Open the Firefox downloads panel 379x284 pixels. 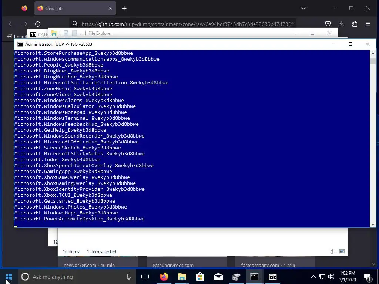(341, 24)
